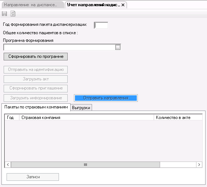Focus the year input field
This screenshot has width=207, height=187.
coord(101,25)
